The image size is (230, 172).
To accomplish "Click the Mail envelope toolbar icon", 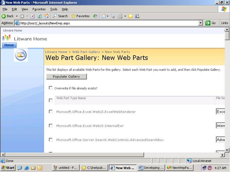I will 104,16.
